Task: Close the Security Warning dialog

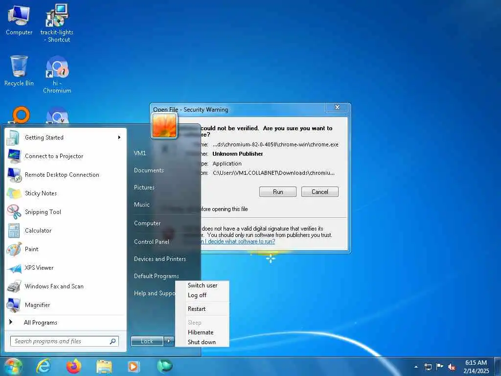Action: (x=337, y=107)
